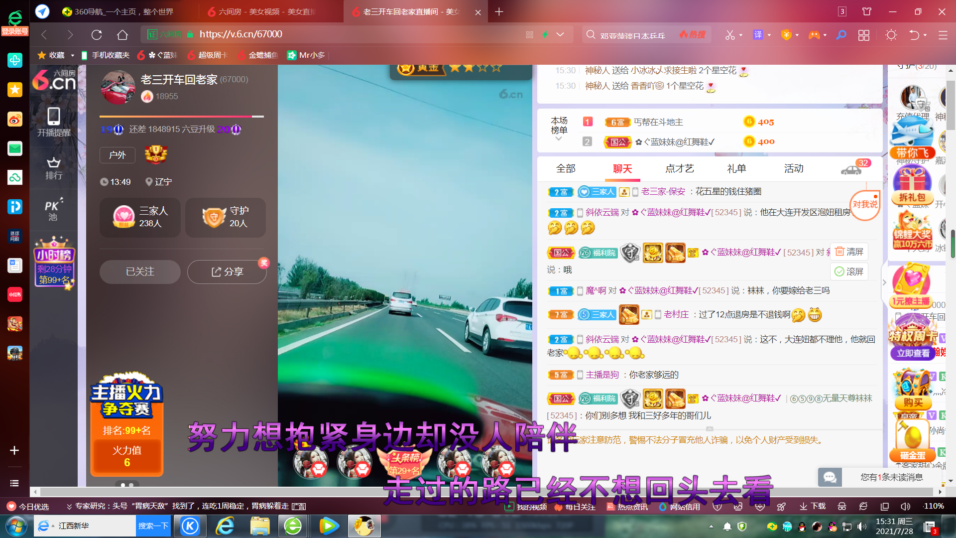
Task: Click the 分享 share button
Action: (227, 272)
